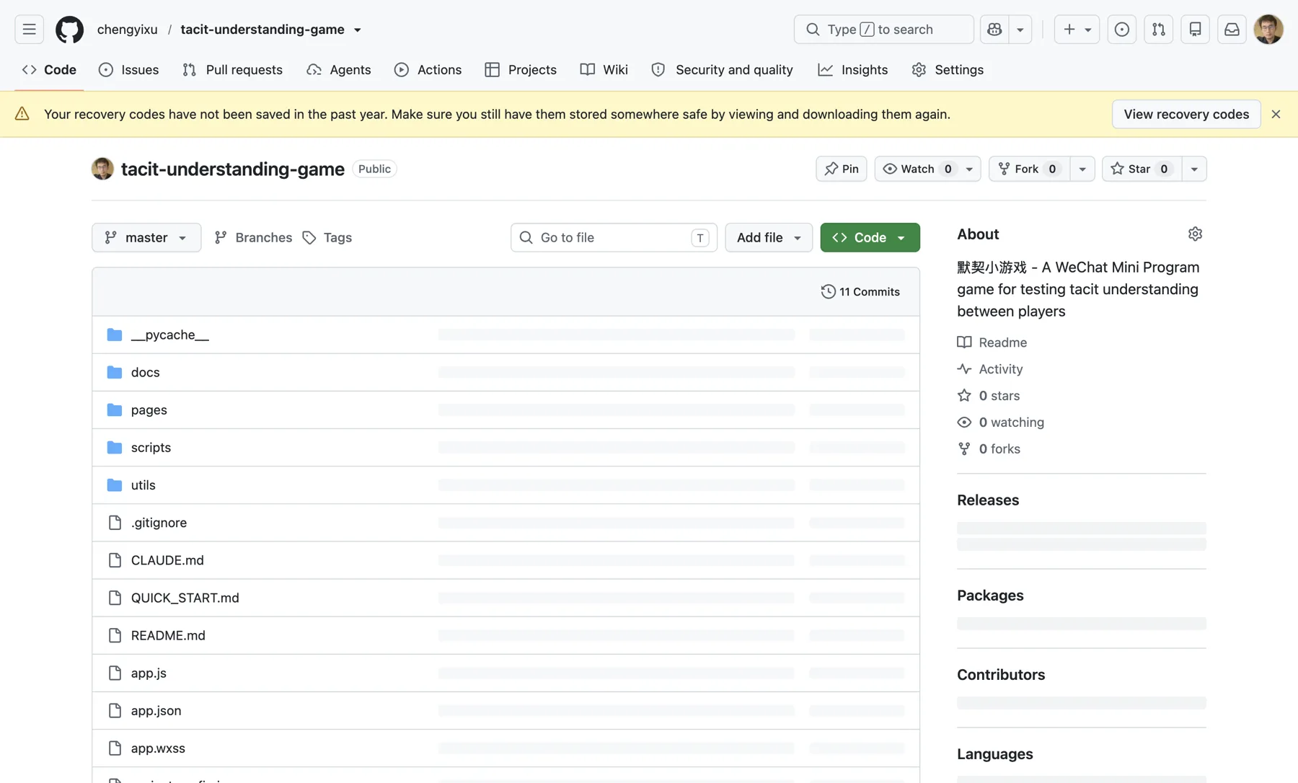Screen dimensions: 1298x783
Task: Jump to Readme from About sidebar
Action: click(x=992, y=342)
